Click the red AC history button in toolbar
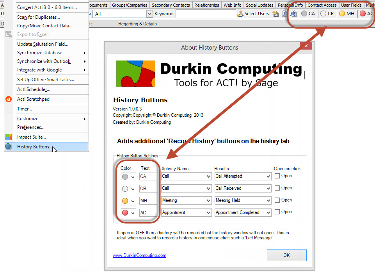The height and width of the screenshot is (278, 375). point(367,14)
